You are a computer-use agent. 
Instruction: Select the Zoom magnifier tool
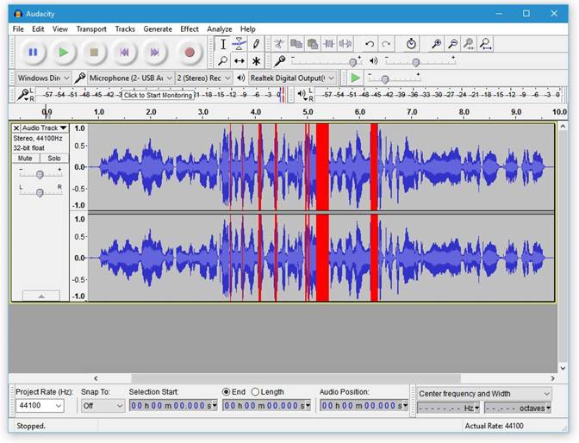pos(222,60)
